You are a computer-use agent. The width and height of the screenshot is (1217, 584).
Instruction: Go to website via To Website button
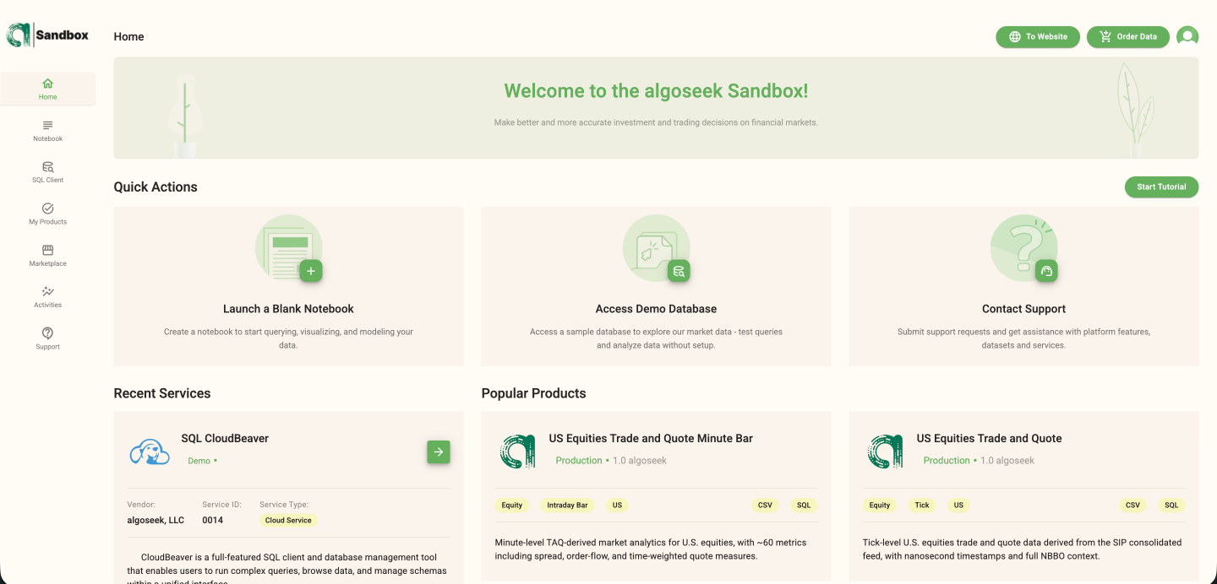(1038, 36)
